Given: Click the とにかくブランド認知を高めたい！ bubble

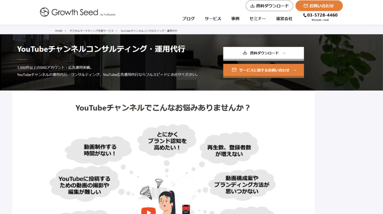Looking at the screenshot, I should [x=167, y=141].
